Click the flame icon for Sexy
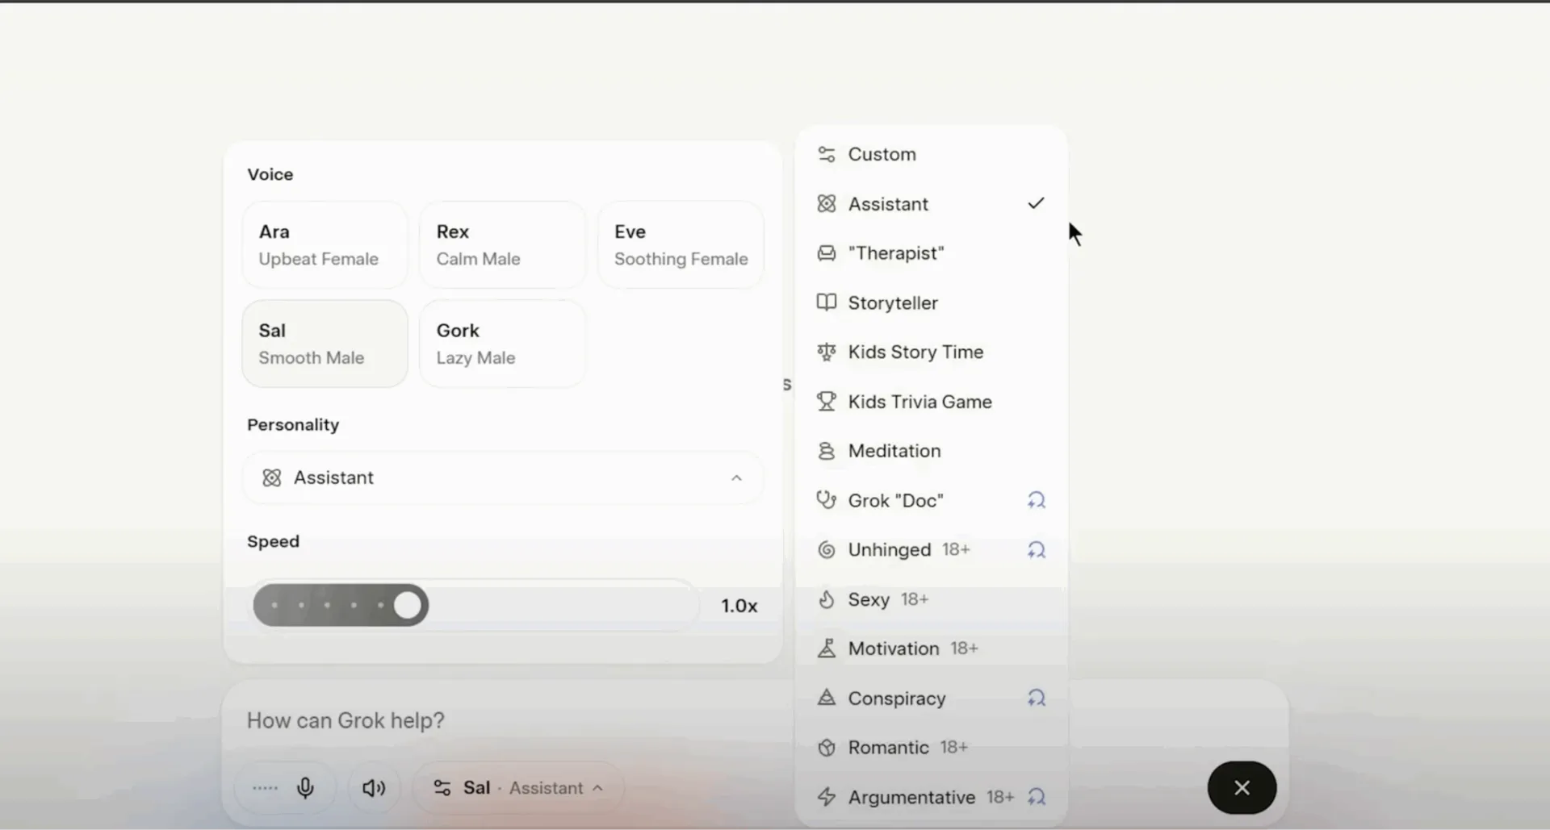 click(x=826, y=599)
